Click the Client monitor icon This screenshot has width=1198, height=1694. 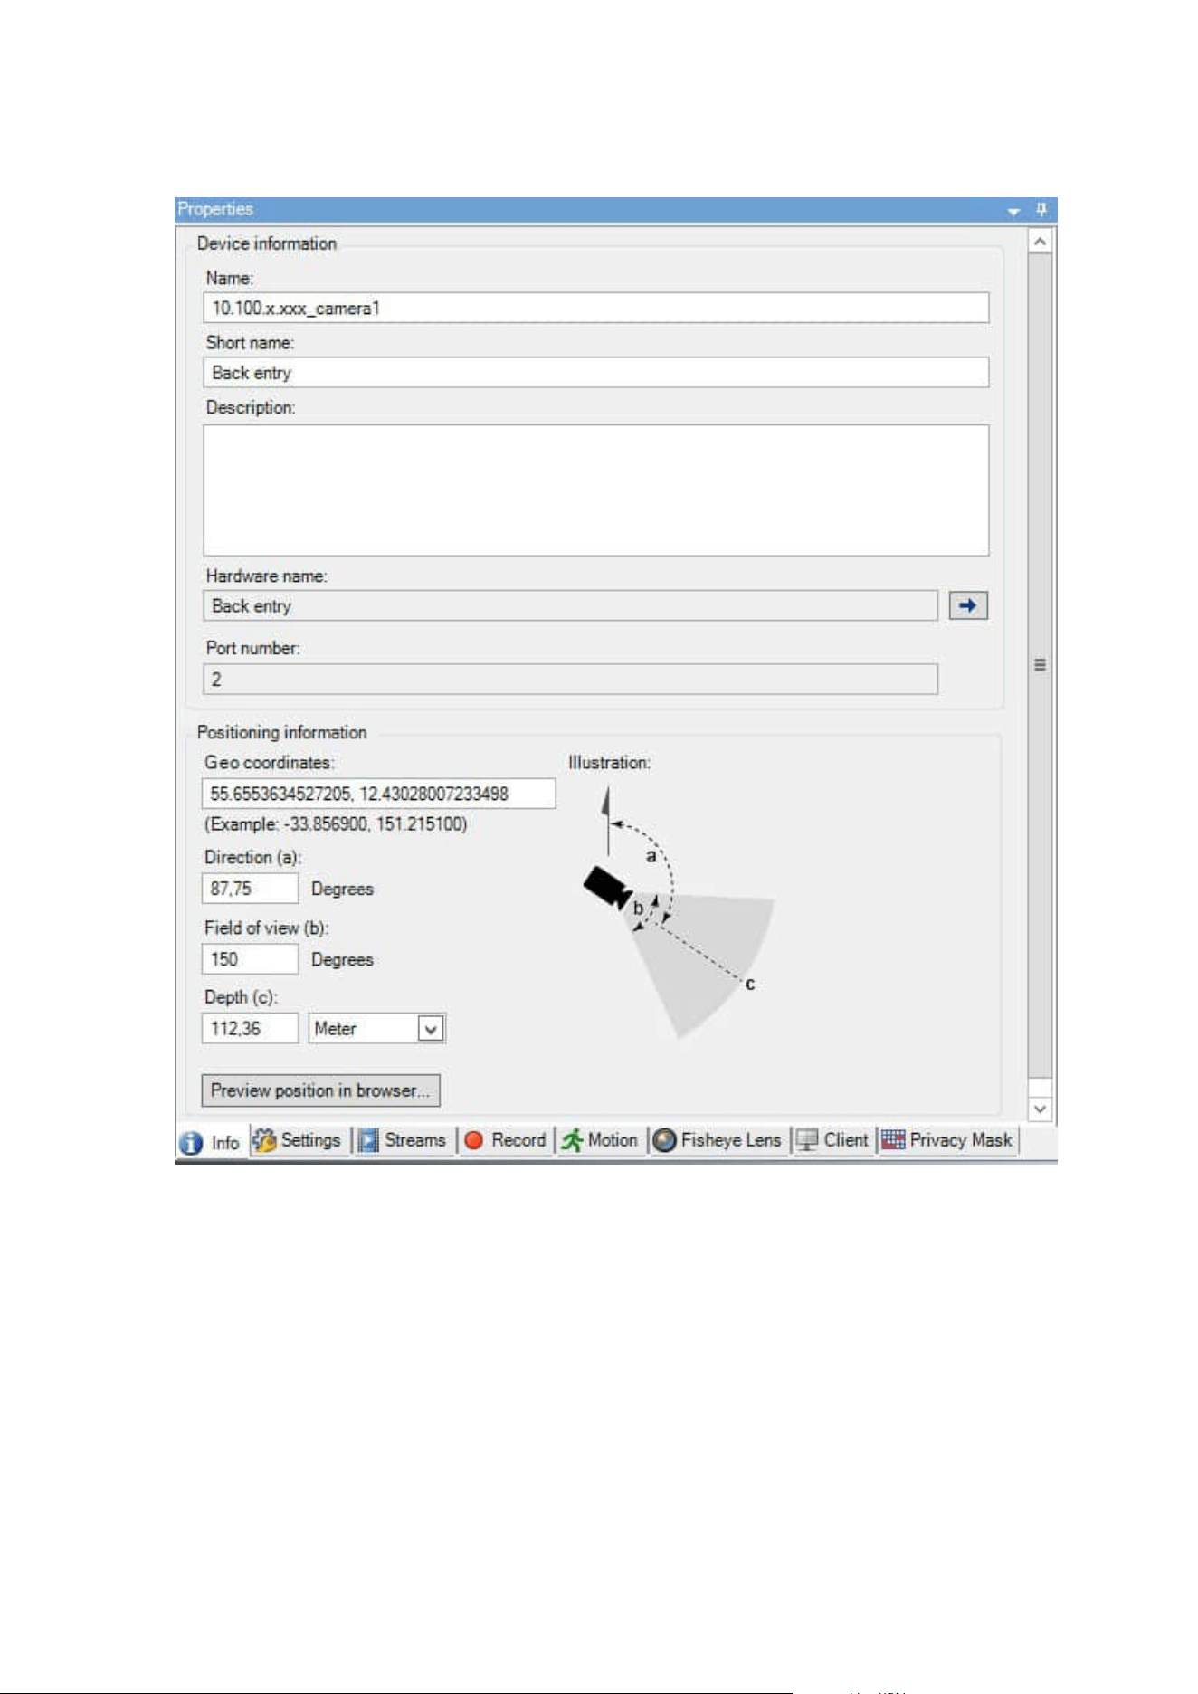point(806,1140)
